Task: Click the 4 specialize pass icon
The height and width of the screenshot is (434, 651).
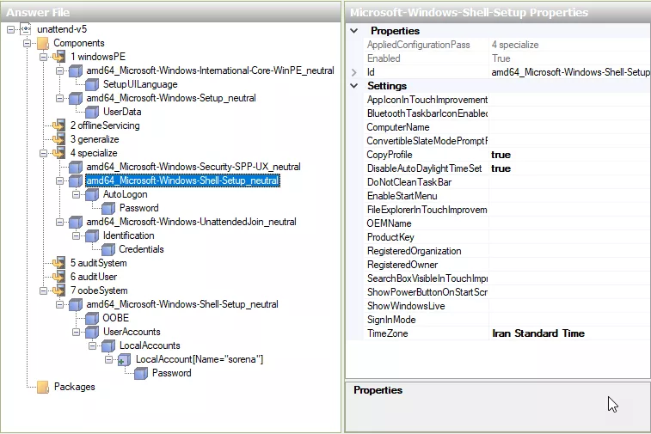Action: tap(59, 153)
